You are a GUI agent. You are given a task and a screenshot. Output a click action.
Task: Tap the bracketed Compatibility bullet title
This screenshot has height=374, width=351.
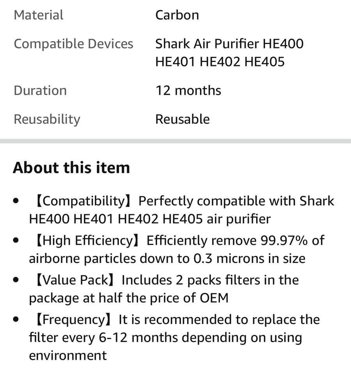pos(83,201)
